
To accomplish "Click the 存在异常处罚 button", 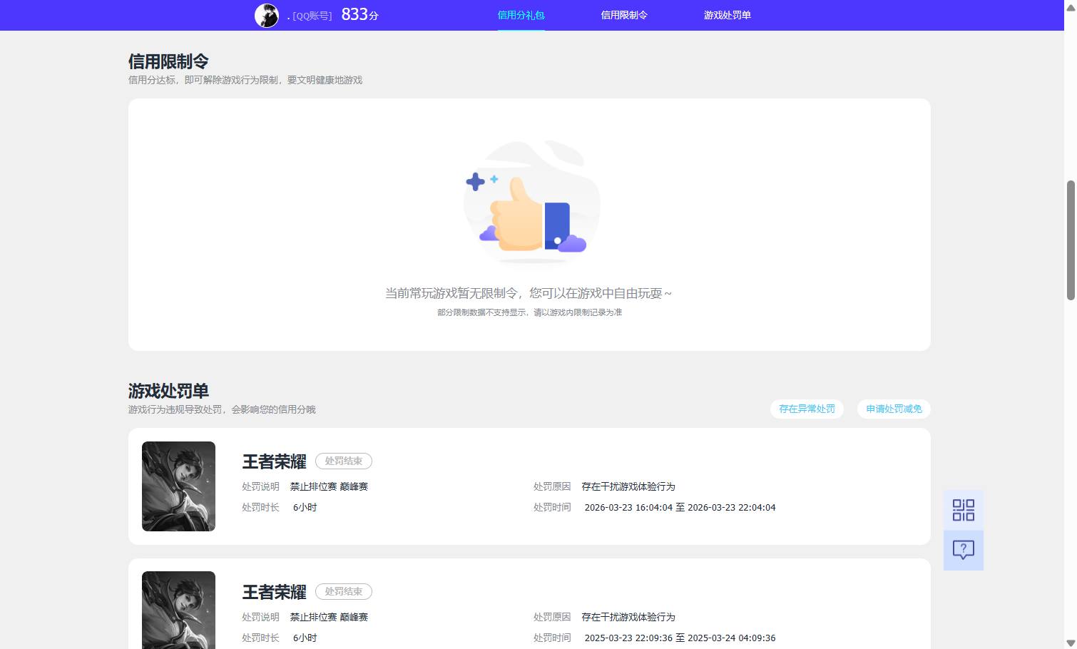I will (x=807, y=409).
